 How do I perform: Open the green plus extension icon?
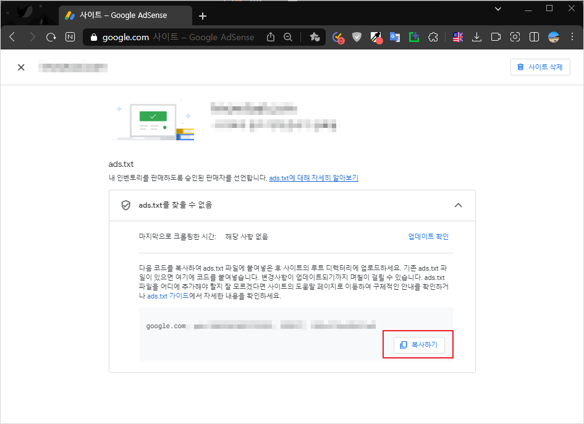(x=414, y=37)
